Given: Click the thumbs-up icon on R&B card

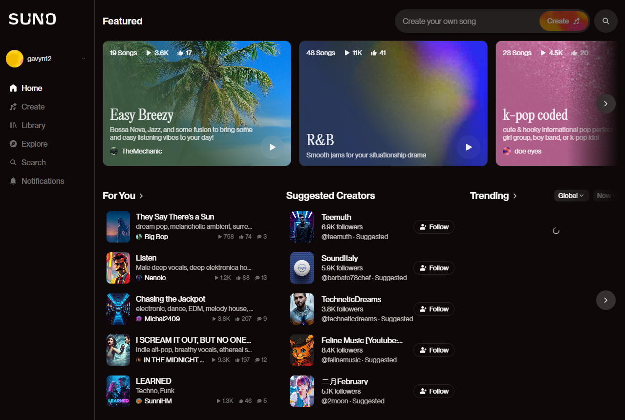Looking at the screenshot, I should [374, 53].
